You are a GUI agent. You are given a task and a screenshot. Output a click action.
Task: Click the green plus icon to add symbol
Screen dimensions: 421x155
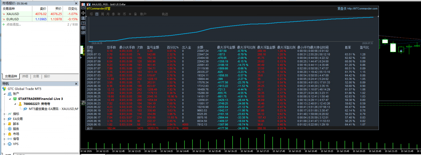pyautogui.click(x=4, y=25)
